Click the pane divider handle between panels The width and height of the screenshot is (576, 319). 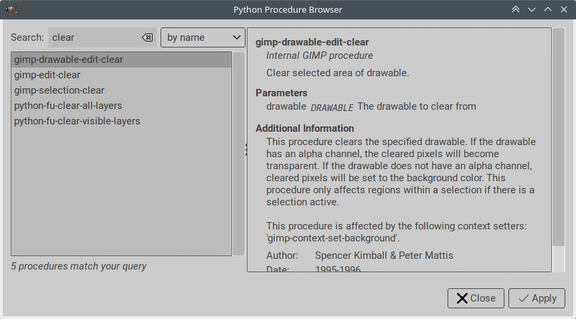coord(246,150)
